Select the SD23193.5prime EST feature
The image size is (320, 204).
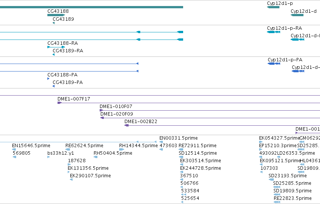click(271, 180)
